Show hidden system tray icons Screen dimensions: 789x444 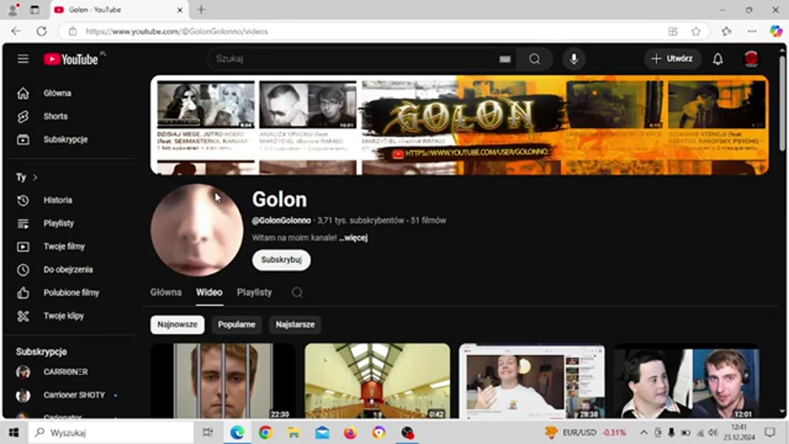click(x=644, y=432)
